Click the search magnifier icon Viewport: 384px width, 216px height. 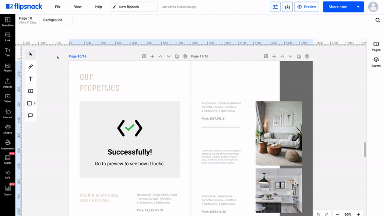[378, 20]
